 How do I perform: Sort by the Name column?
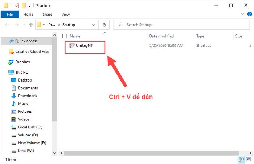(x=75, y=36)
